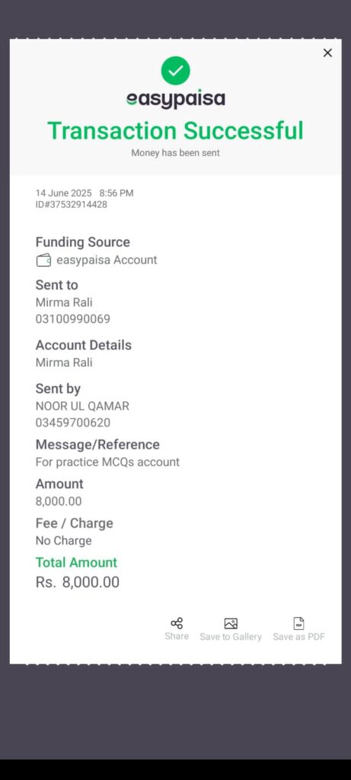Tap the date 14 June 2025 8:56 PM
Viewport: 351px width, 780px height.
[85, 193]
